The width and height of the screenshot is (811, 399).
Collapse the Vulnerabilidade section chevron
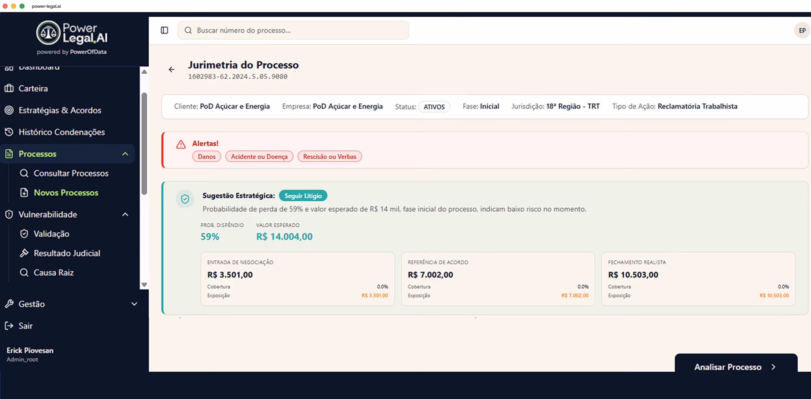pos(125,215)
